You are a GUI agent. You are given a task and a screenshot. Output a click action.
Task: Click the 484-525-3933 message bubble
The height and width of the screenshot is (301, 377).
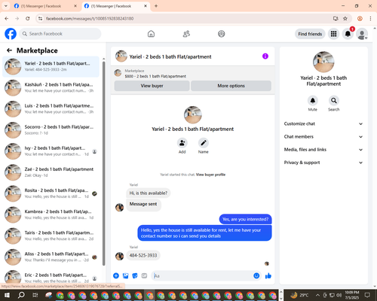[143, 255]
